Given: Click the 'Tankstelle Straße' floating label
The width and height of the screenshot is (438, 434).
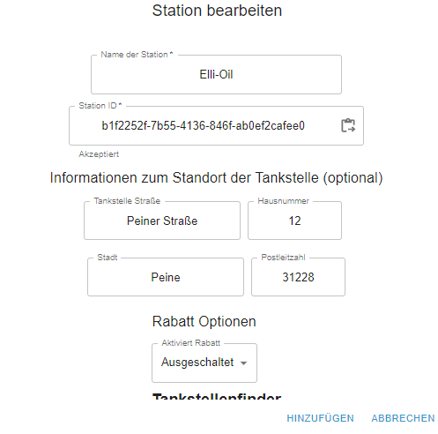Looking at the screenshot, I should pos(127,201).
